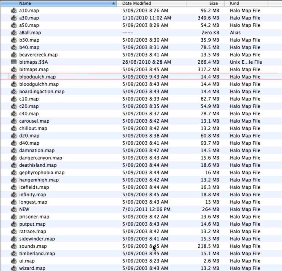This screenshot has height=271, width=282.
Task: Click the sounds.map file icon
Action: pyautogui.click(x=14, y=246)
